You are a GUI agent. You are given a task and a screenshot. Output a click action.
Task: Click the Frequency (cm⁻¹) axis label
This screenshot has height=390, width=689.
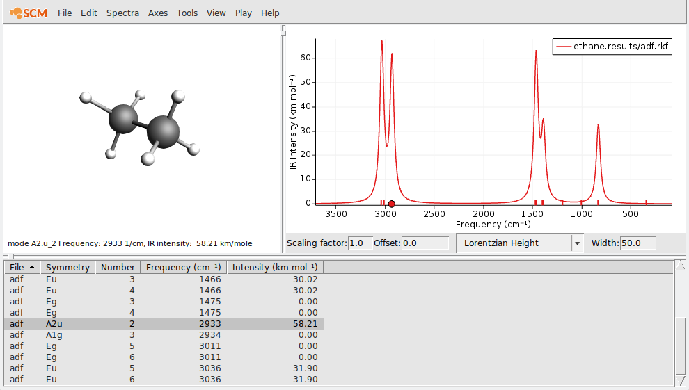[x=493, y=224]
